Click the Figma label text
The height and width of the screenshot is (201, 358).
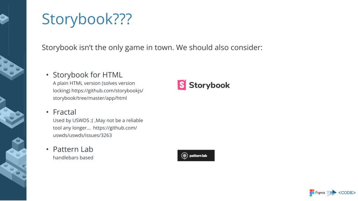point(320,193)
